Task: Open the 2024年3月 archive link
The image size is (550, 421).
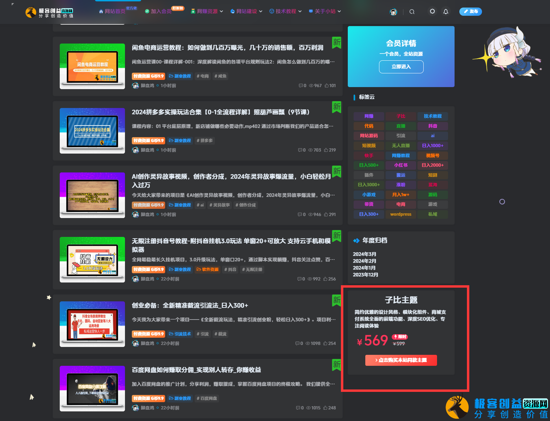Action: coord(365,254)
